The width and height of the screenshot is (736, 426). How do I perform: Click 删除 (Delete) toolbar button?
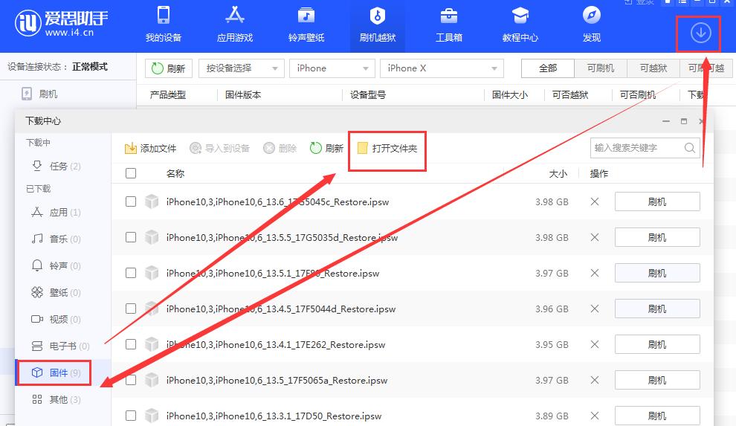tap(280, 148)
